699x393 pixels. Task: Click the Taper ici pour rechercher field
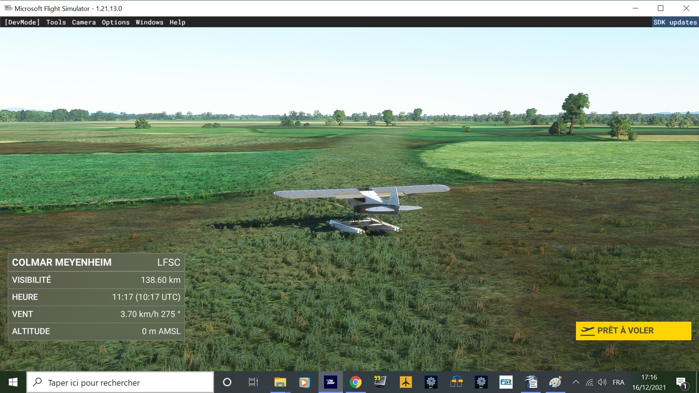[120, 382]
